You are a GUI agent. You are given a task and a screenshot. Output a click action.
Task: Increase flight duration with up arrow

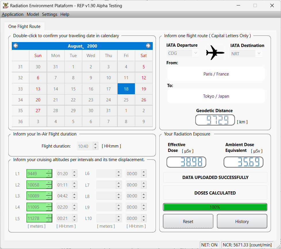pyautogui.click(x=95, y=144)
